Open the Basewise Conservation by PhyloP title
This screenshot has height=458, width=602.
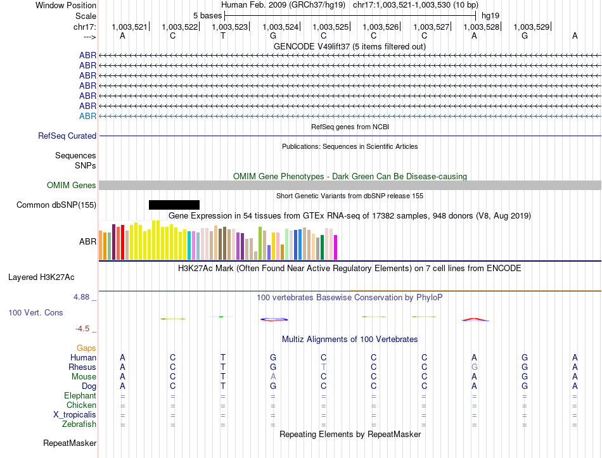(349, 297)
